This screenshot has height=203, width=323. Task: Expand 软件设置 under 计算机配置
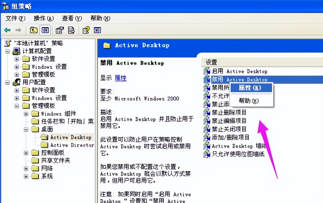(x=17, y=59)
